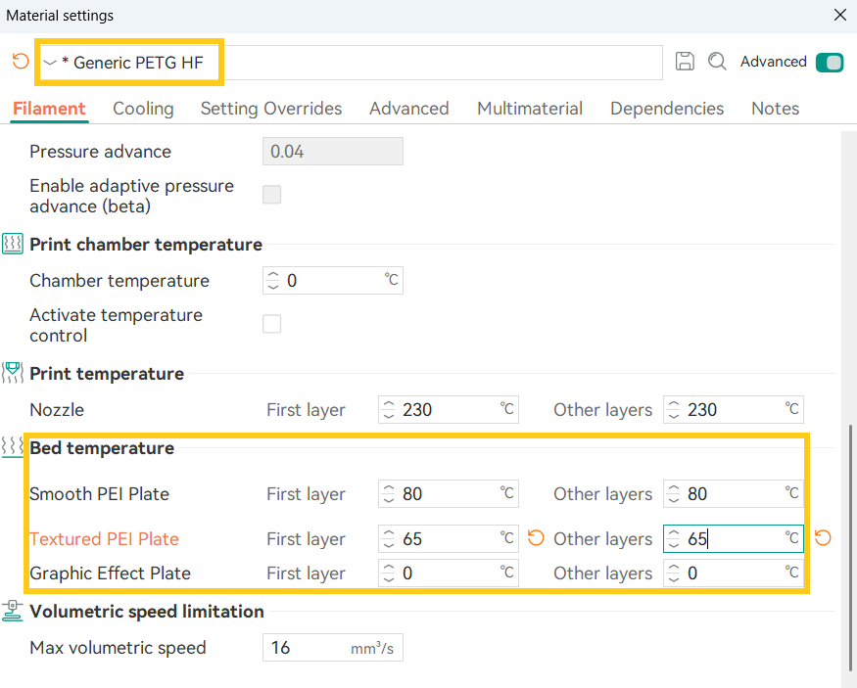Image resolution: width=857 pixels, height=688 pixels.
Task: Enable adaptive pressure advance checkbox
Action: coord(271,195)
